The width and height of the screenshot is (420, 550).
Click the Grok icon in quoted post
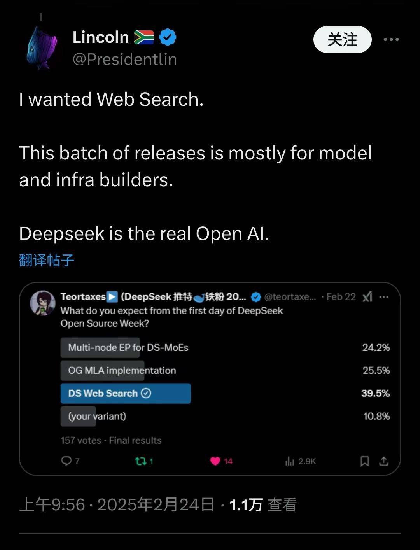367,297
